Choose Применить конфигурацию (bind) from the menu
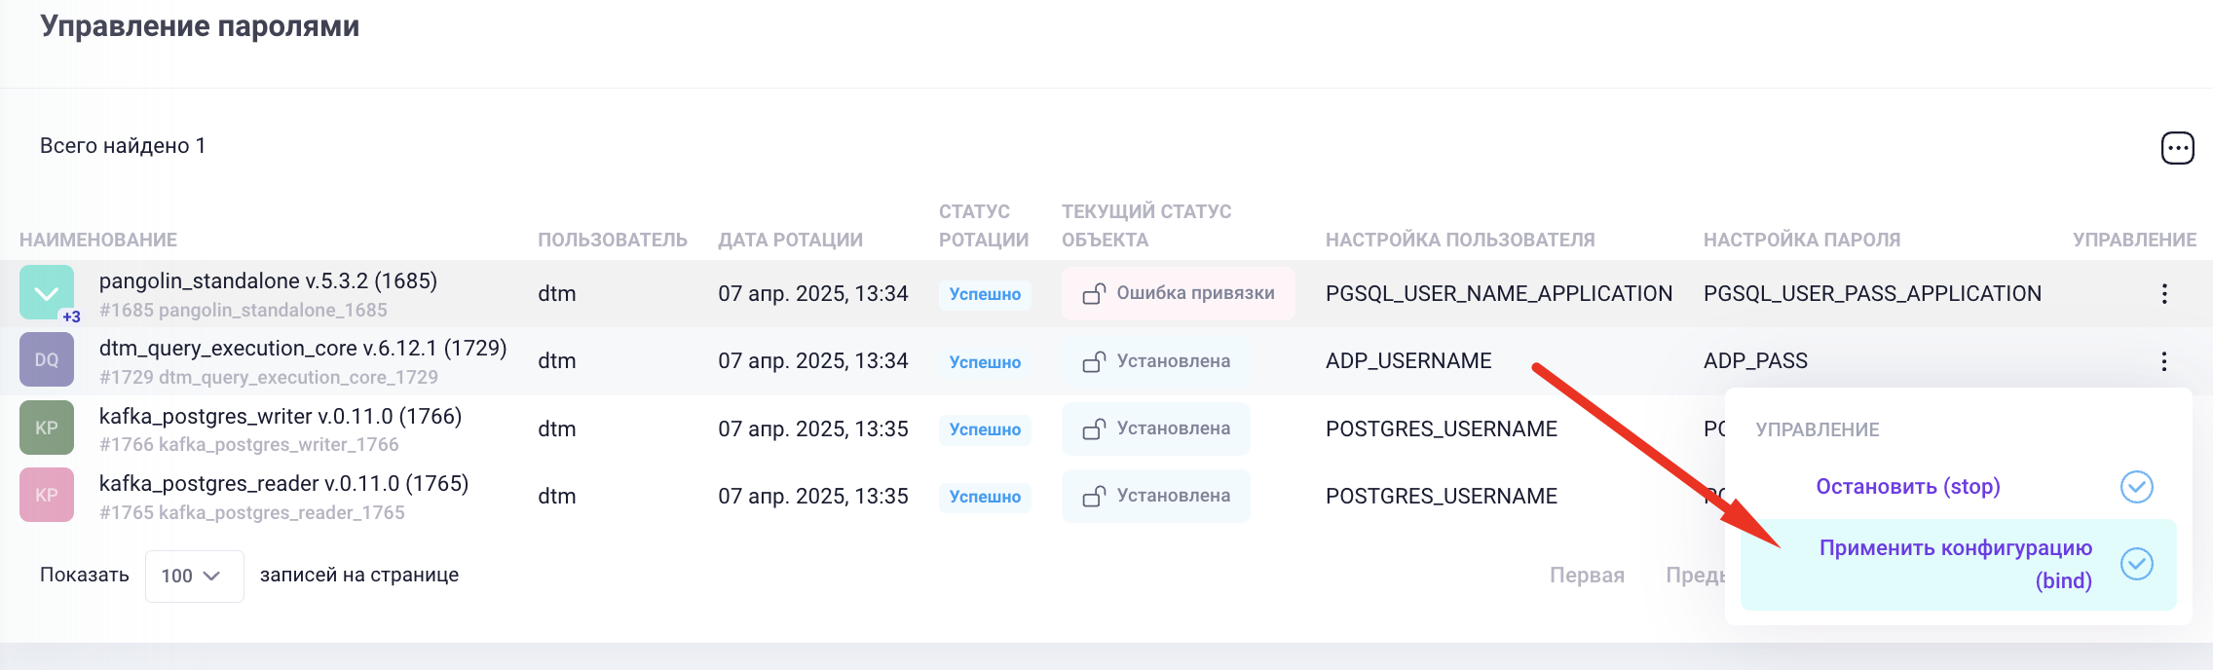Image resolution: width=2213 pixels, height=670 pixels. (x=1958, y=564)
